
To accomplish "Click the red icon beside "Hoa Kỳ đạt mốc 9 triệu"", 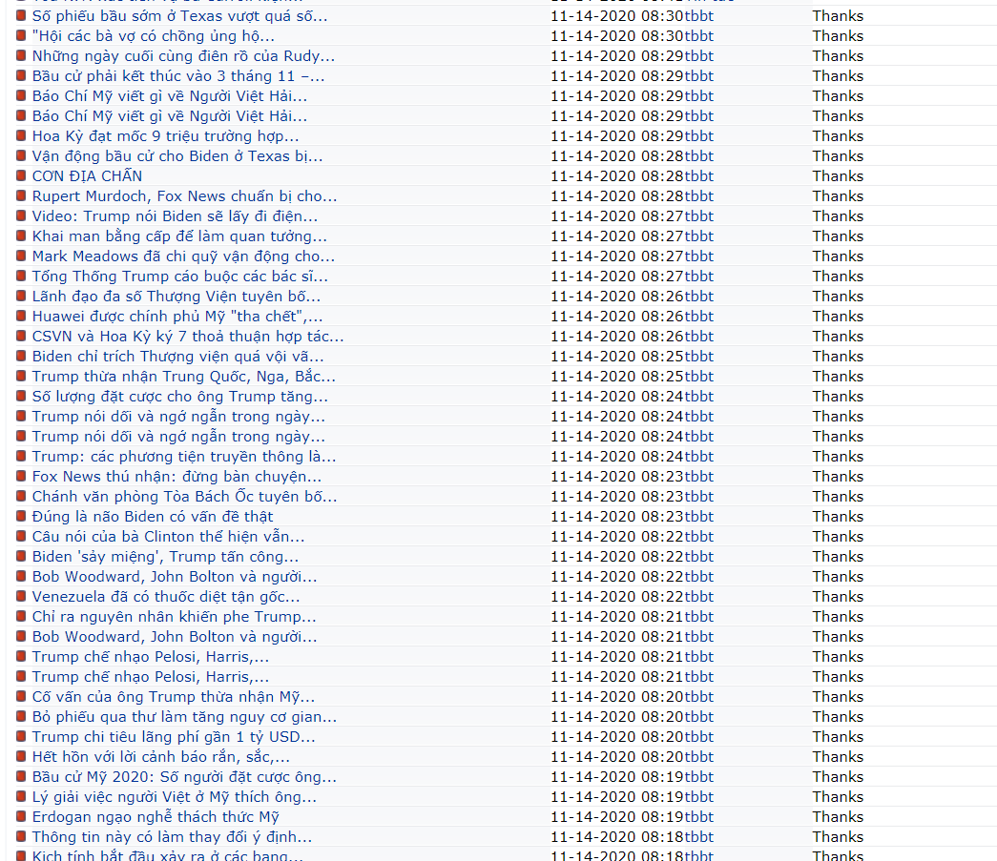I will [x=22, y=136].
